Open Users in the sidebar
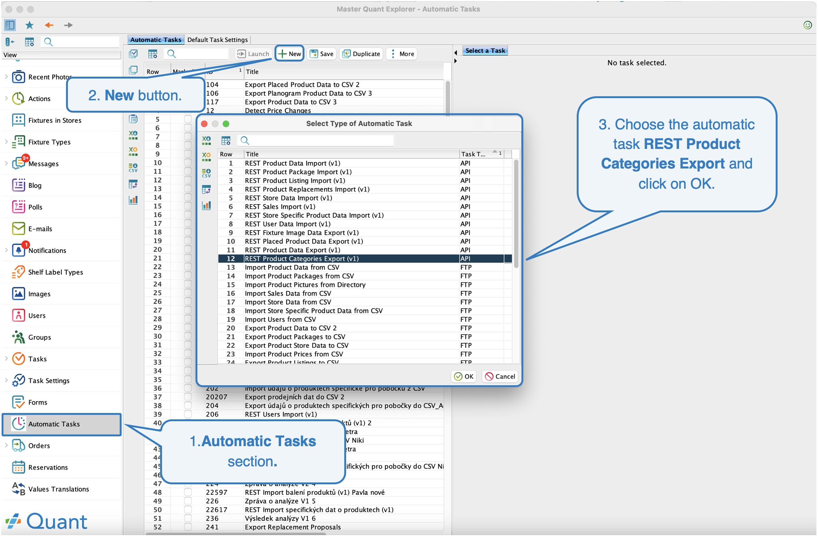The image size is (818, 537). pos(61,316)
